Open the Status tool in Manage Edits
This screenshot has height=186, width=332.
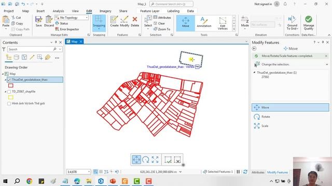tap(62, 23)
